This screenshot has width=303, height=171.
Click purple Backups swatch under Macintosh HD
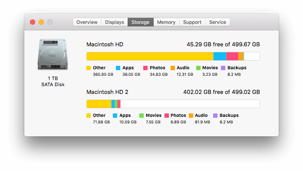coord(223,68)
